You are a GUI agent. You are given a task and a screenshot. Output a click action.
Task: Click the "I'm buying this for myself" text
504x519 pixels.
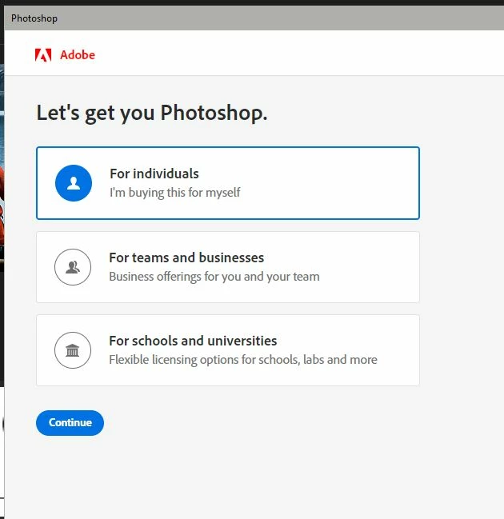point(175,193)
